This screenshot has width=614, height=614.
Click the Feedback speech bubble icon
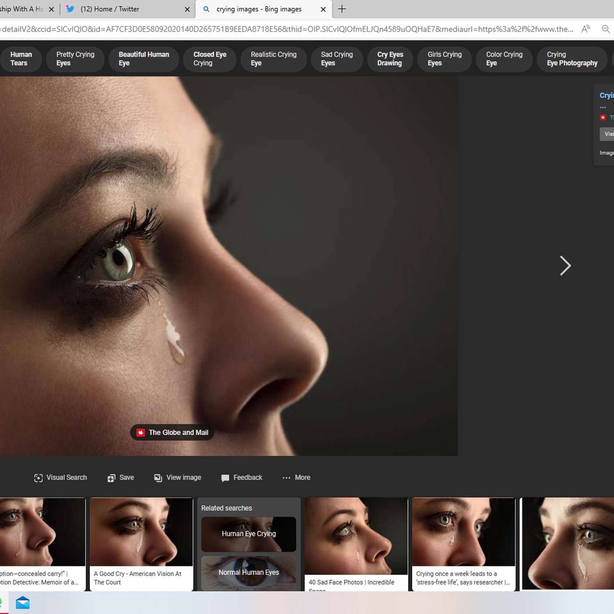[225, 478]
